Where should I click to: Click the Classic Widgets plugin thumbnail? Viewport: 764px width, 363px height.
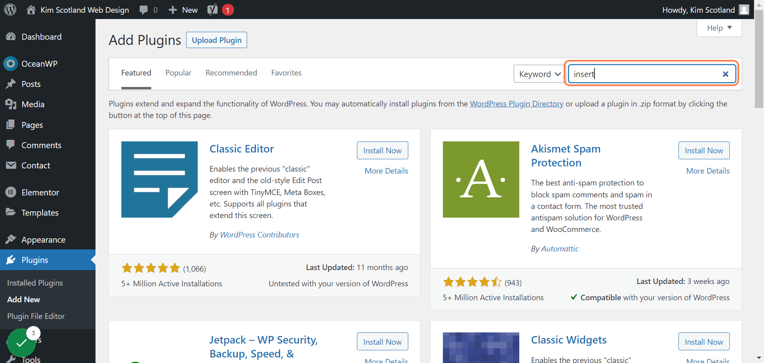(481, 348)
